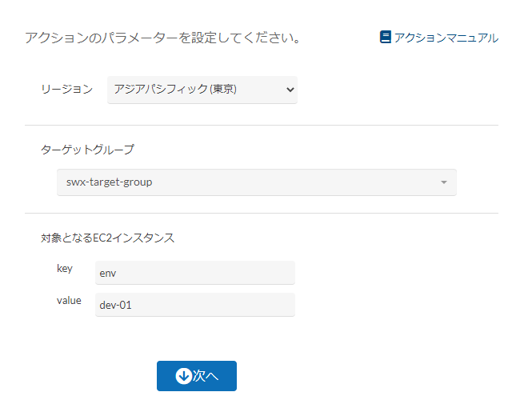The image size is (508, 396).
Task: Click the small triangle arrow of ターゲットグループ dropdown
Action: (444, 182)
